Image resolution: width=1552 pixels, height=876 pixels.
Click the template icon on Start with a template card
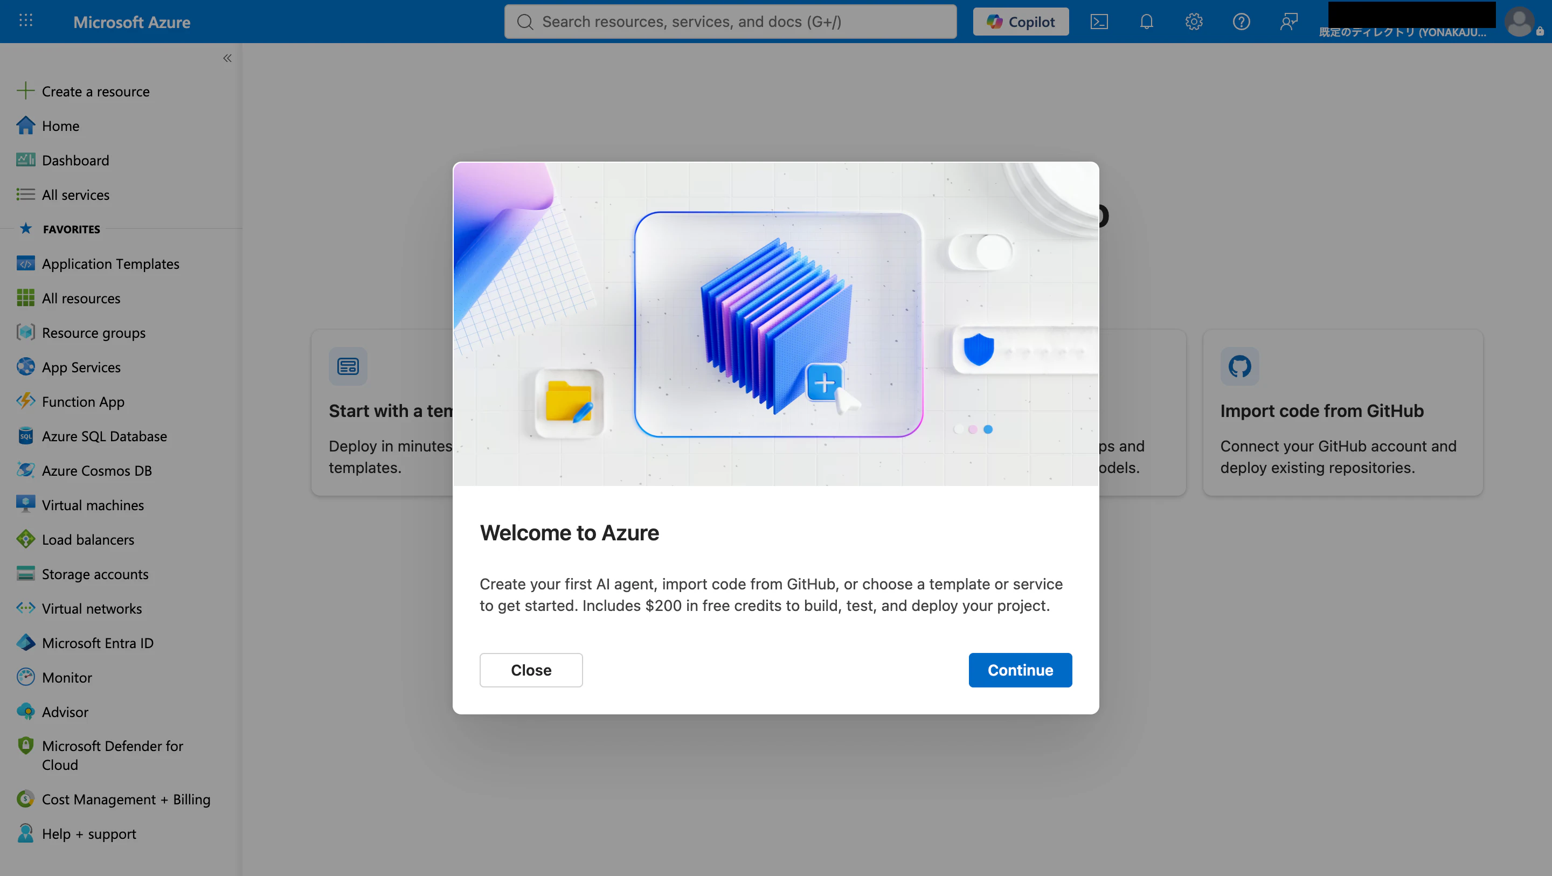point(348,366)
